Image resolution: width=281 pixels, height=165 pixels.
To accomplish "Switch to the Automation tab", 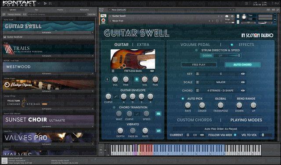I will 84,10.
